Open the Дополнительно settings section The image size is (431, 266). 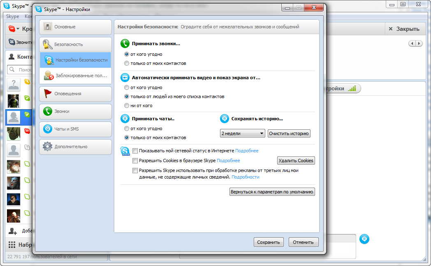point(75,147)
